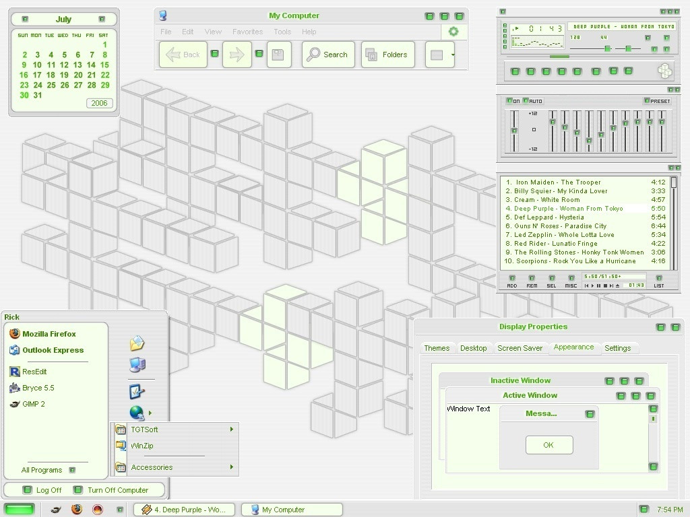Click the Views icon in My Computer toolbar
Screen dimensions: 690x517
437,55
